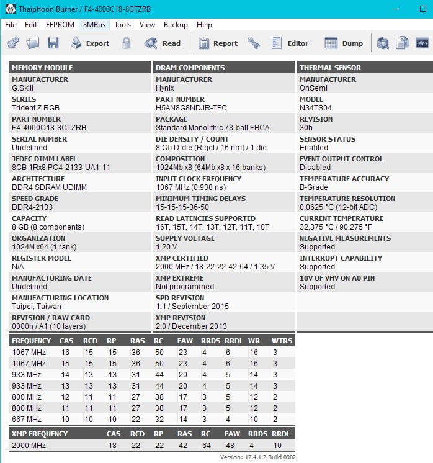This screenshot has height=463, width=433.
Task: Click the Export toolbar button
Action: click(x=90, y=43)
